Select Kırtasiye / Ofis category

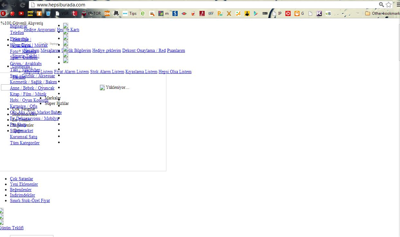[x=23, y=106]
